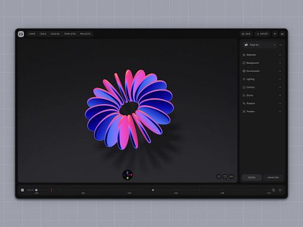Click the Export button
Image resolution: width=303 pixels, height=227 pixels.
(x=263, y=34)
